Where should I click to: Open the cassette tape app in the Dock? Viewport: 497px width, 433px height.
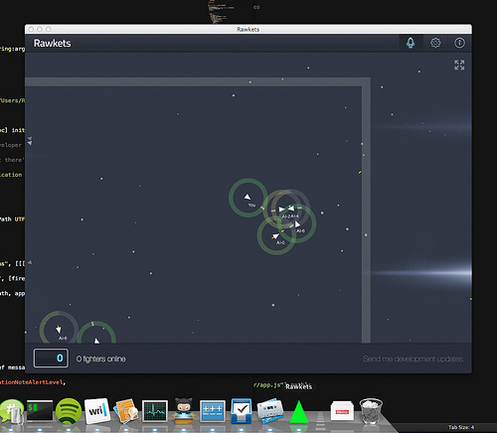pos(270,411)
